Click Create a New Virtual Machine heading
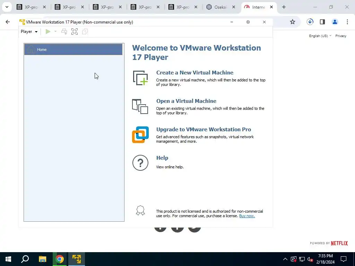355x266 pixels. (x=195, y=73)
